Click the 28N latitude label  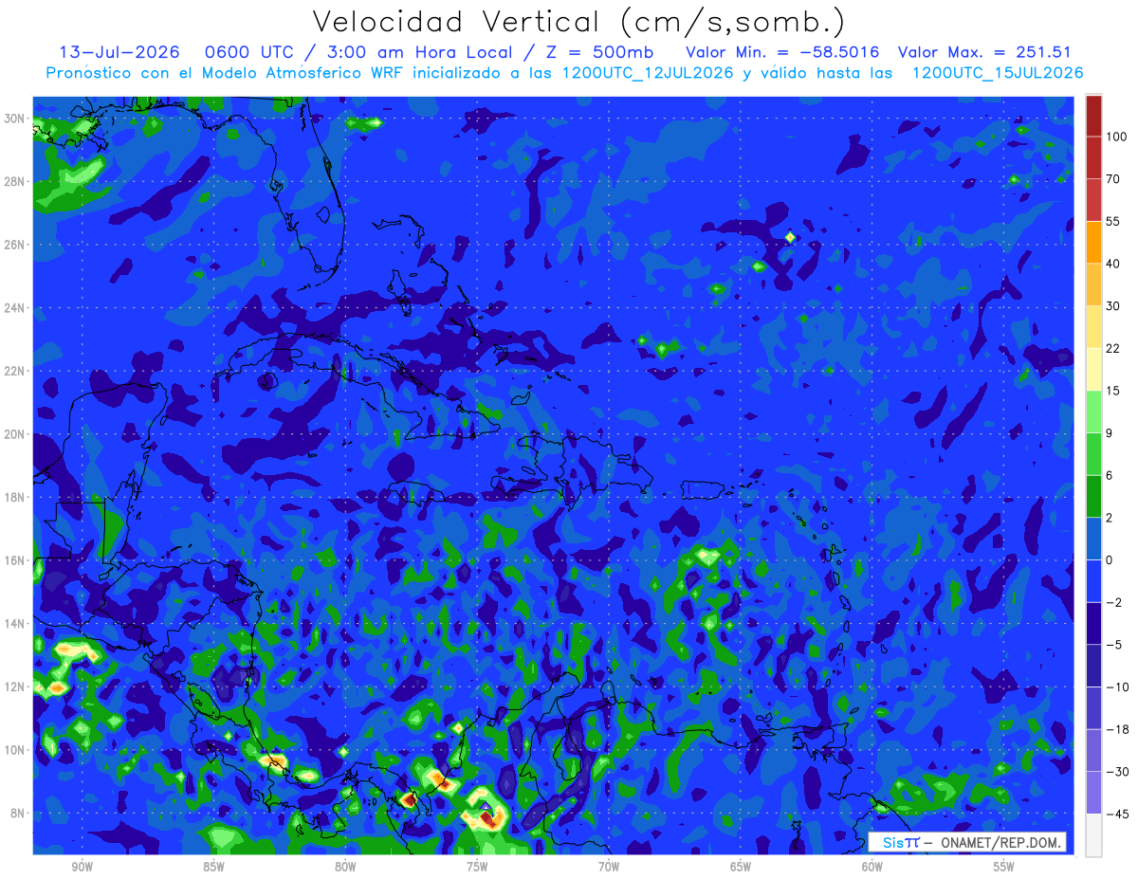(15, 181)
